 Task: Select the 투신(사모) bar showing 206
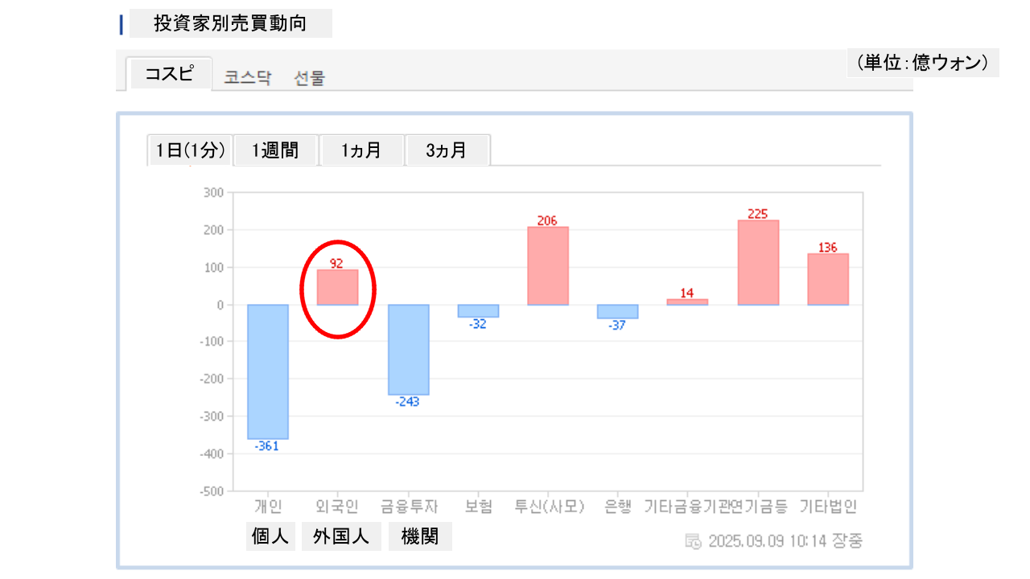[548, 265]
